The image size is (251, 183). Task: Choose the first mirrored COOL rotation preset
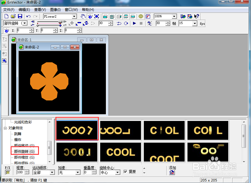tap(77, 130)
